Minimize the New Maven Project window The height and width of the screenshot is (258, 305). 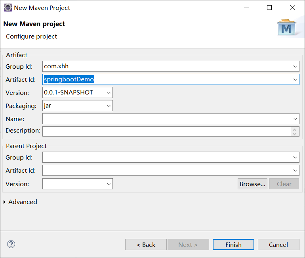[246, 8]
